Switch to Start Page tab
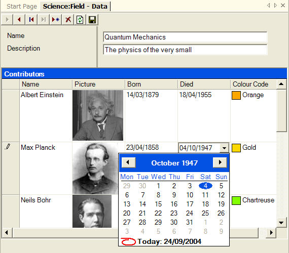 (x=22, y=7)
